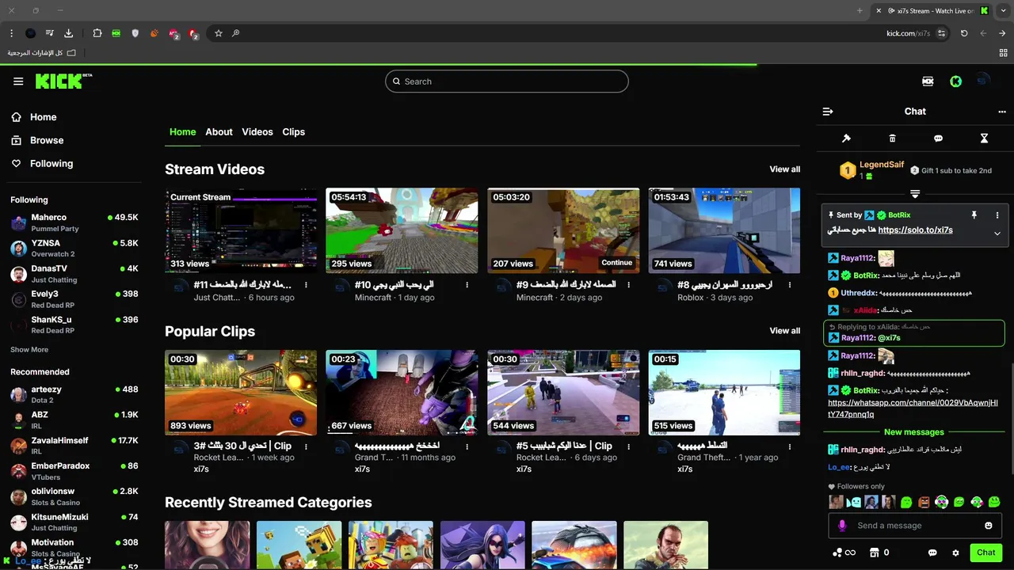The image size is (1014, 570).
Task: Open pinned message three-dot options
Action: pos(997,215)
